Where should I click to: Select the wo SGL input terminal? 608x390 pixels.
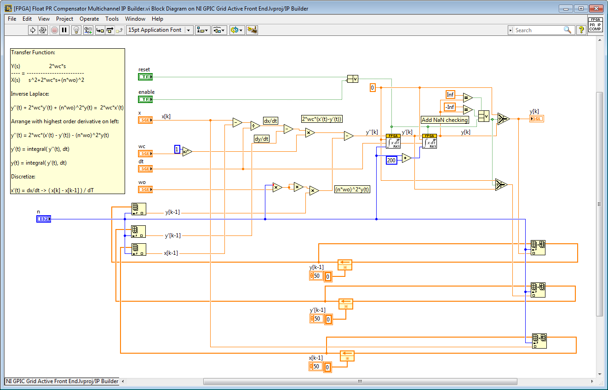[145, 189]
